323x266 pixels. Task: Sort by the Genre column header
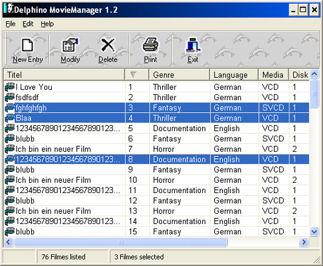pyautogui.click(x=180, y=75)
